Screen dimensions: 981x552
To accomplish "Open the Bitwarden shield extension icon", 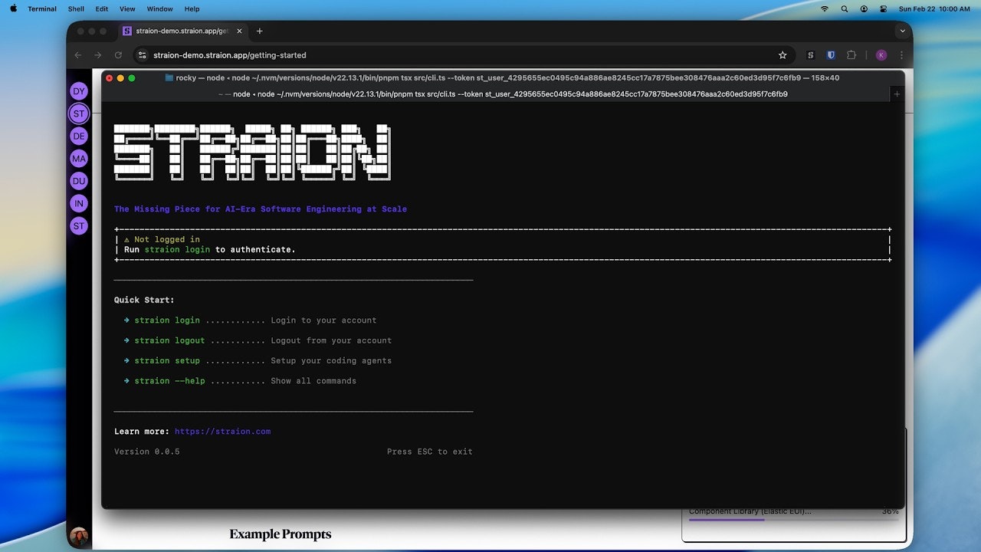I will coord(831,55).
